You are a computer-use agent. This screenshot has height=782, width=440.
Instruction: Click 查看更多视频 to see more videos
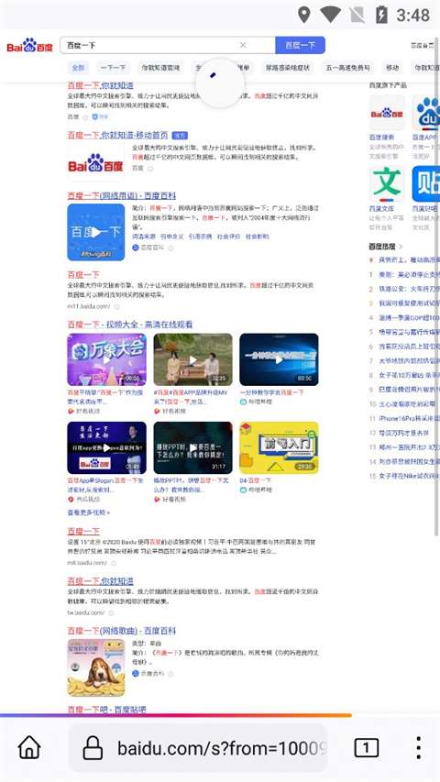point(88,512)
